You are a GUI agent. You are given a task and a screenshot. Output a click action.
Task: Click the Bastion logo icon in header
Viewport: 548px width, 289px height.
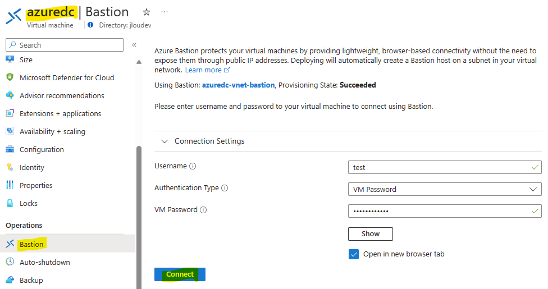pos(13,16)
